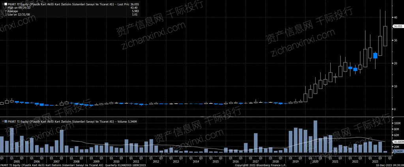Click the 20M label on the volume axis
The image size is (404, 167).
(x=396, y=146)
